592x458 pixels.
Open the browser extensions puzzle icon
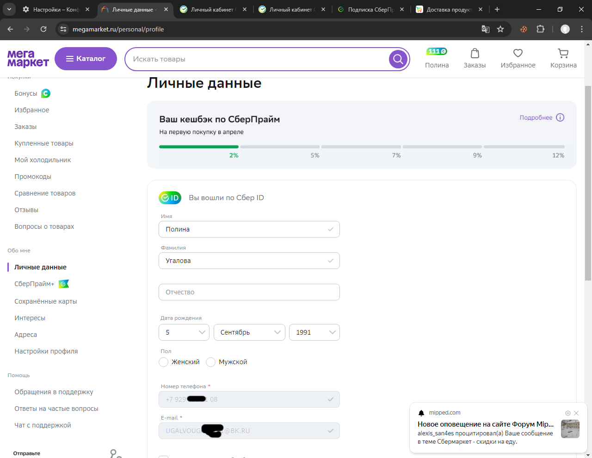540,29
